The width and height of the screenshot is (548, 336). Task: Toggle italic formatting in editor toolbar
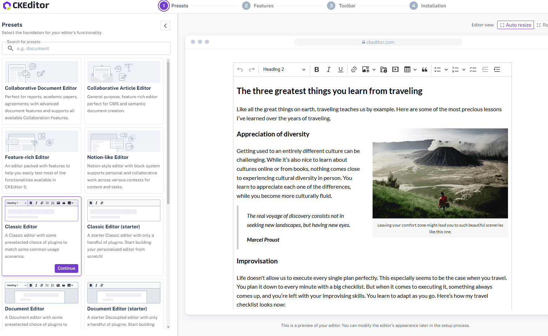(328, 69)
